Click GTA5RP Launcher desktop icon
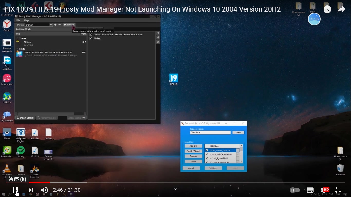 point(35,171)
